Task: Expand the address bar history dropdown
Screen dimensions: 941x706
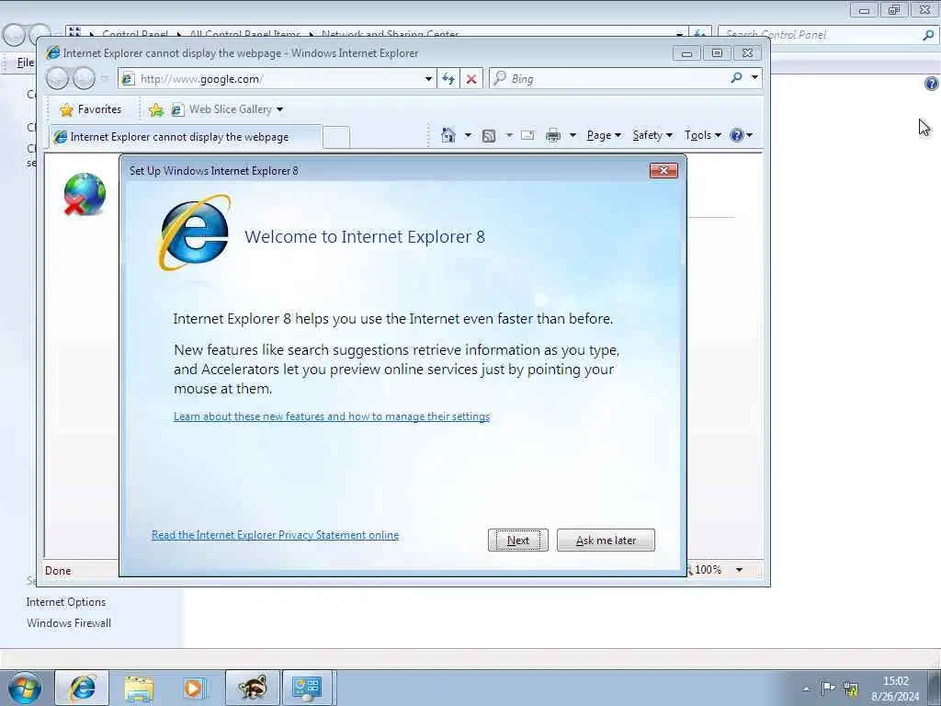Action: click(428, 79)
